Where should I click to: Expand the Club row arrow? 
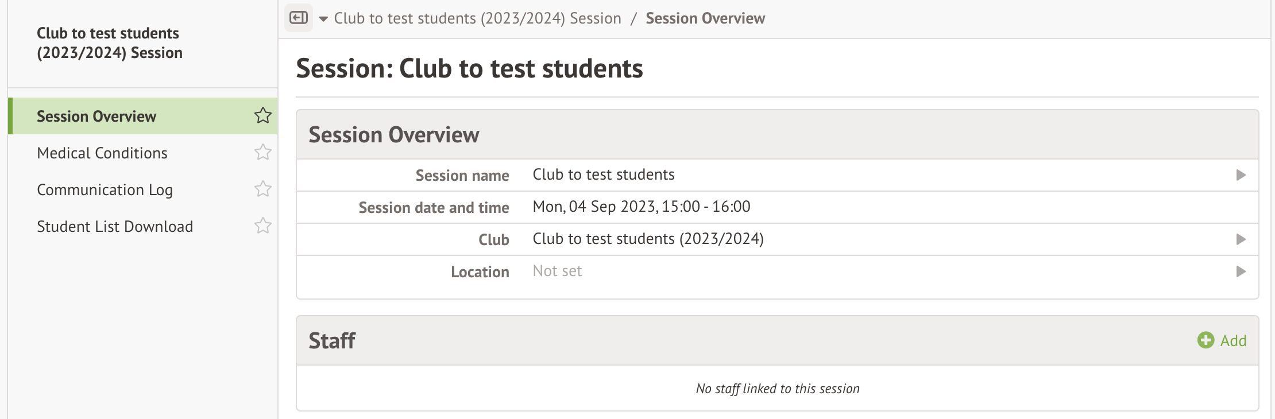coord(1241,239)
